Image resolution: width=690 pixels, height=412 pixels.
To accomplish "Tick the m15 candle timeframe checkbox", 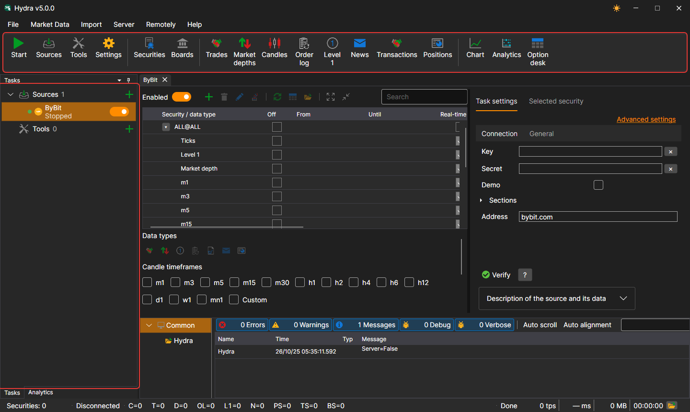I will point(234,283).
